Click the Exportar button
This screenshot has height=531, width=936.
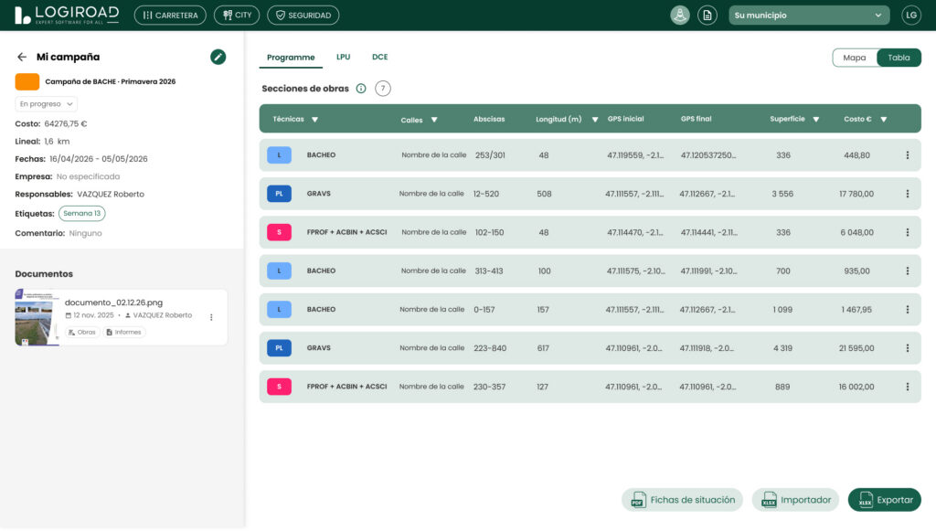point(884,500)
